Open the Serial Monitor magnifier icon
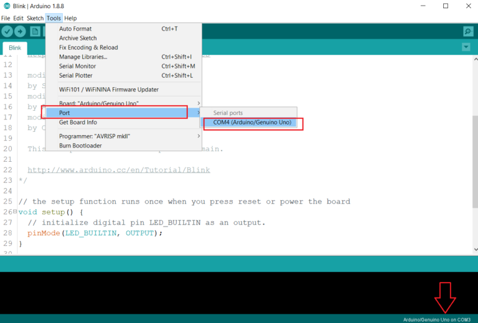 click(x=468, y=31)
